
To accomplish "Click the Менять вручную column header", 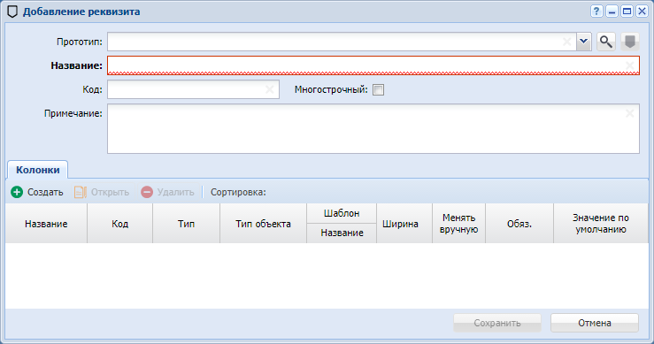I will [x=458, y=224].
